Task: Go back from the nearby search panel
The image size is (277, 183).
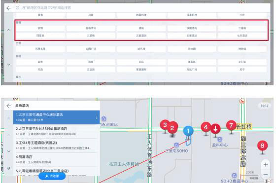Action: click(x=8, y=8)
